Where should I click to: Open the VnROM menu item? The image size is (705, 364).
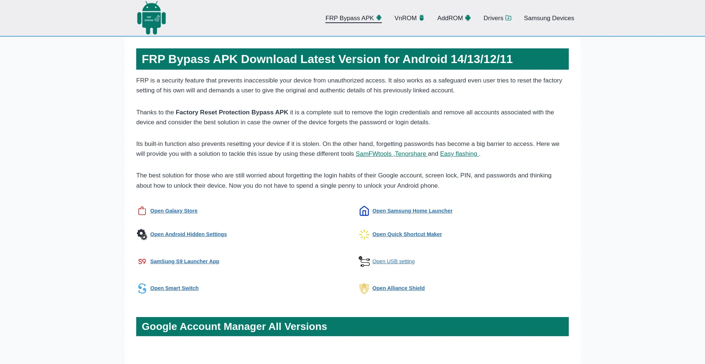[x=409, y=18]
